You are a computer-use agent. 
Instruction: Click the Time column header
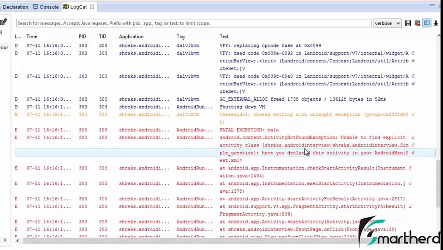(x=32, y=36)
